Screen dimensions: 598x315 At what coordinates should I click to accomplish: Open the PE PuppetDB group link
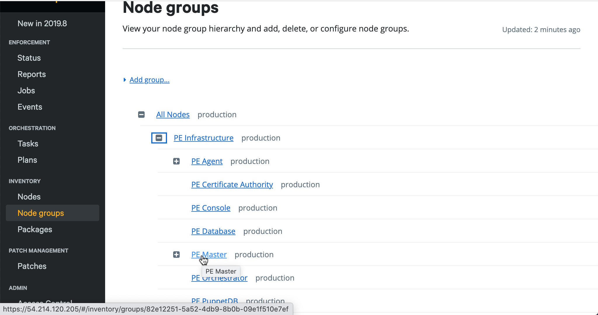(215, 301)
